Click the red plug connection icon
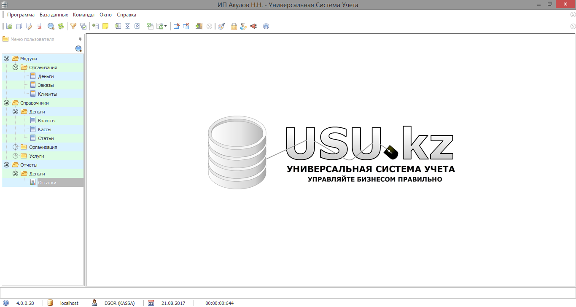The height and width of the screenshot is (307, 576). [x=253, y=26]
